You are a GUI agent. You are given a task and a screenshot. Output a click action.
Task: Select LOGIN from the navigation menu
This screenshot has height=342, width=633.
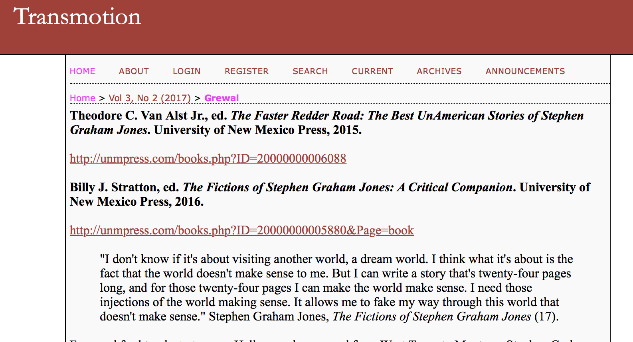pyautogui.click(x=186, y=71)
